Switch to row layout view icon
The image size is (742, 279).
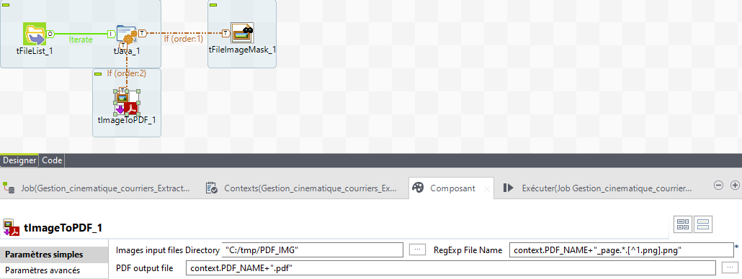pyautogui.click(x=702, y=225)
